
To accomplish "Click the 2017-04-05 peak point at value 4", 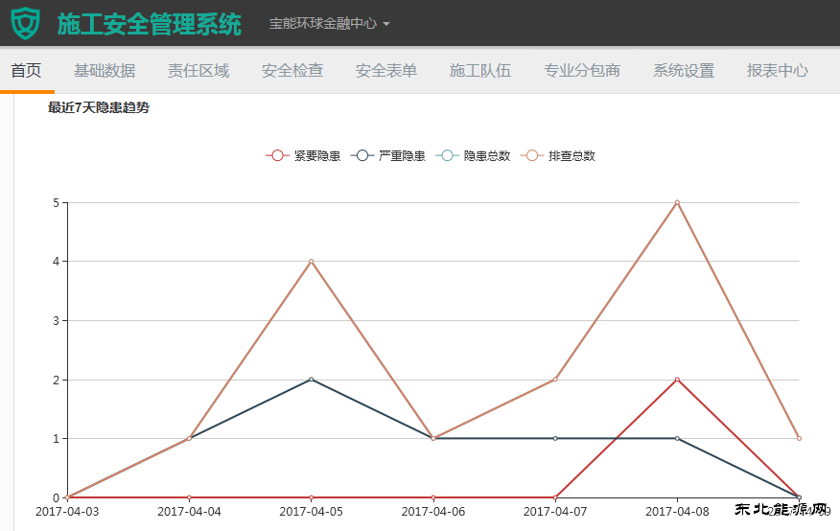I will point(311,262).
